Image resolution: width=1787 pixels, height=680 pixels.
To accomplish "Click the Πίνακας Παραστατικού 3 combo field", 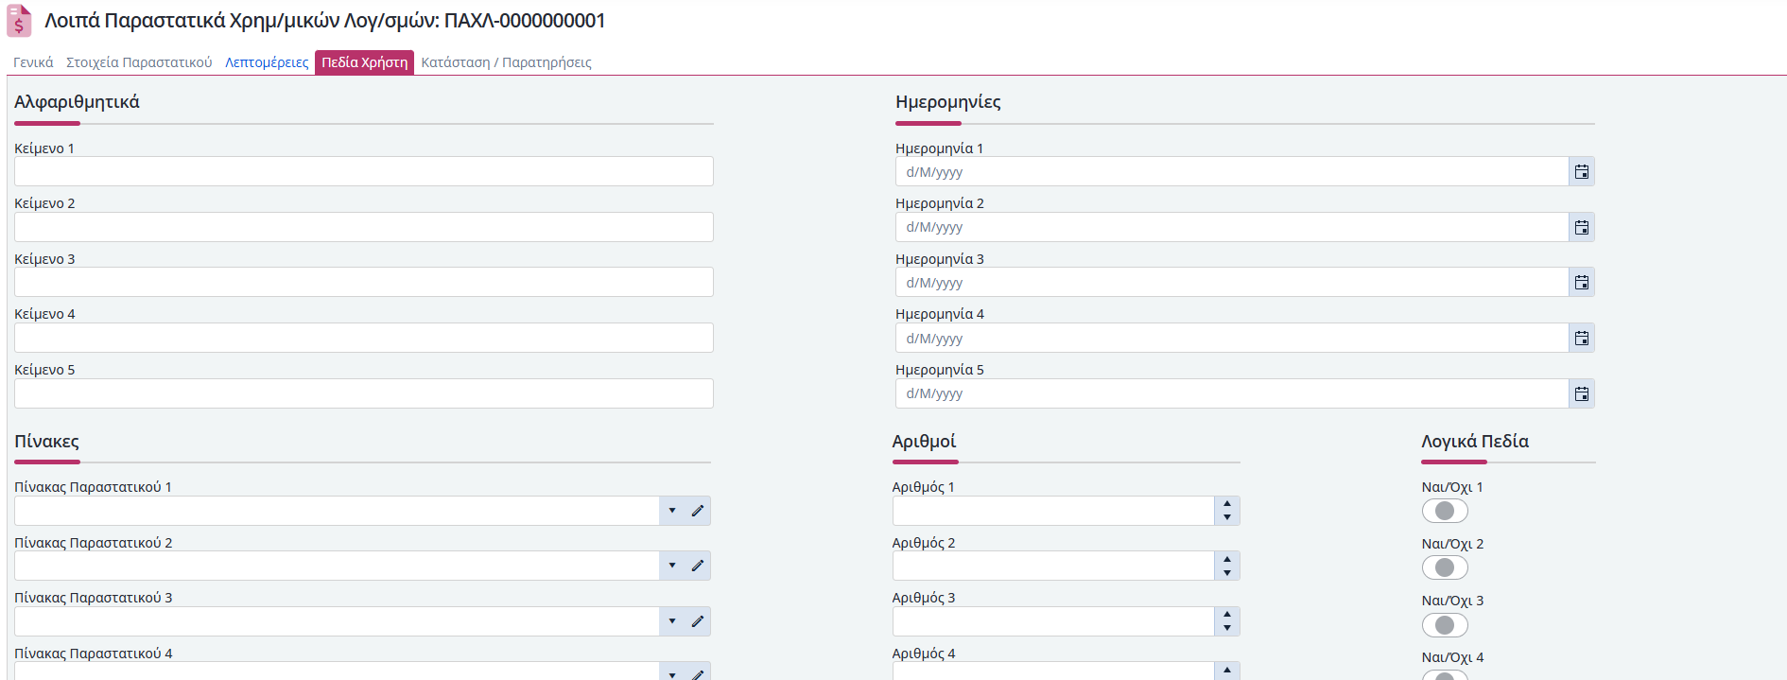I will click(337, 621).
